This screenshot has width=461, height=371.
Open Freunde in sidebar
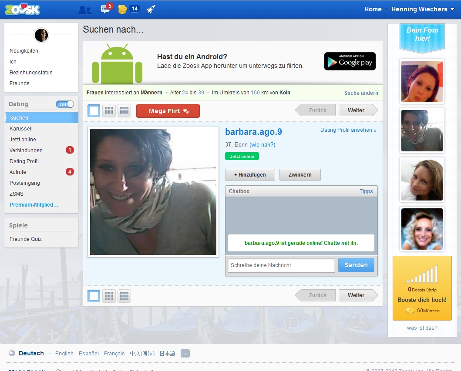pyautogui.click(x=20, y=84)
